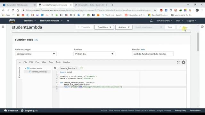
Task: Click the page vertical scrollbar thumb
Action: (x=198, y=42)
